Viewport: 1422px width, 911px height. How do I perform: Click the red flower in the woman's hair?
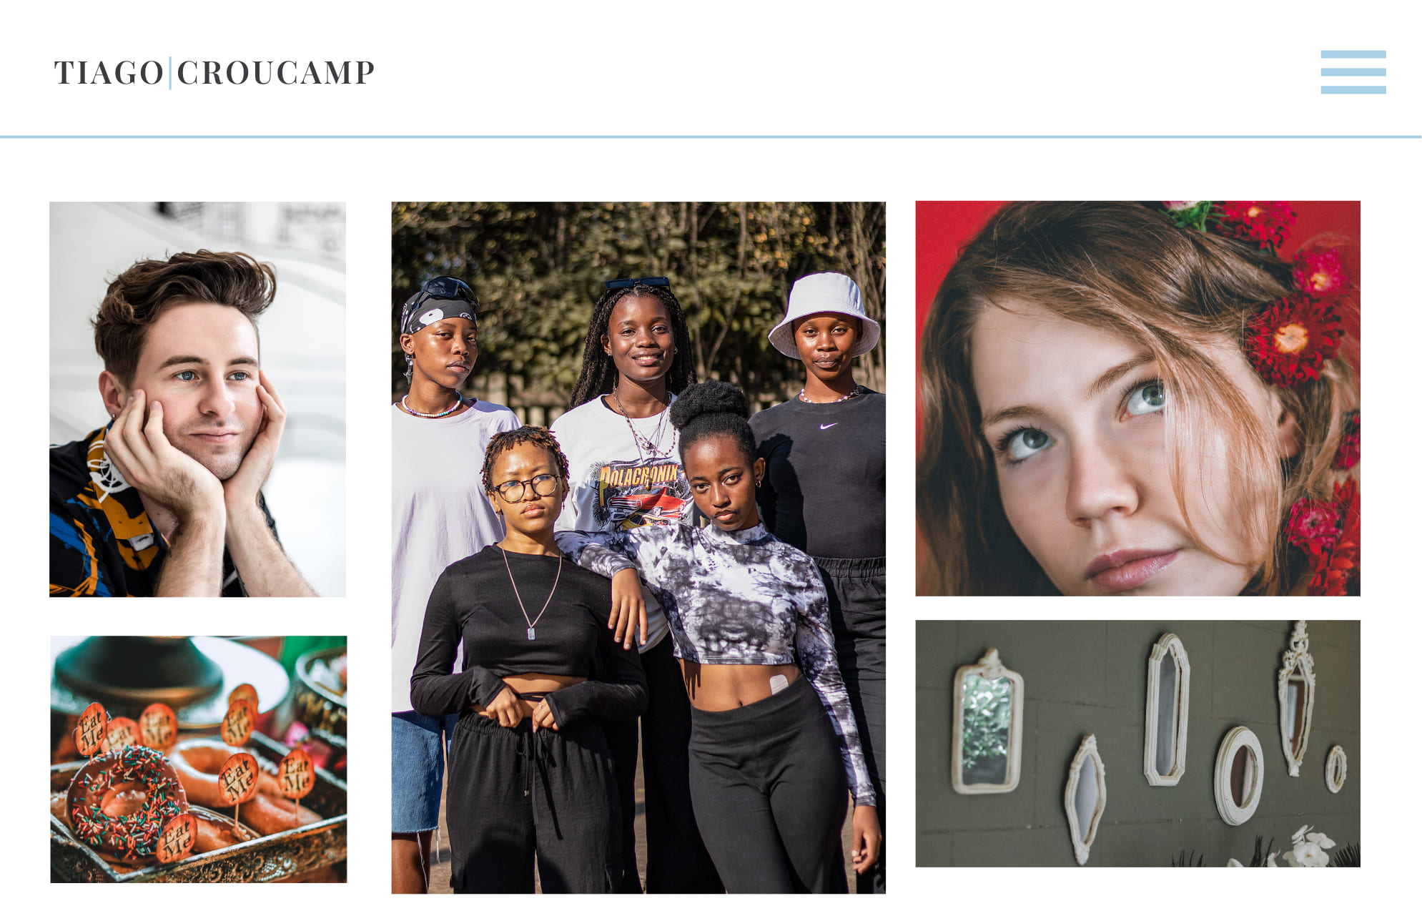pos(1294,340)
